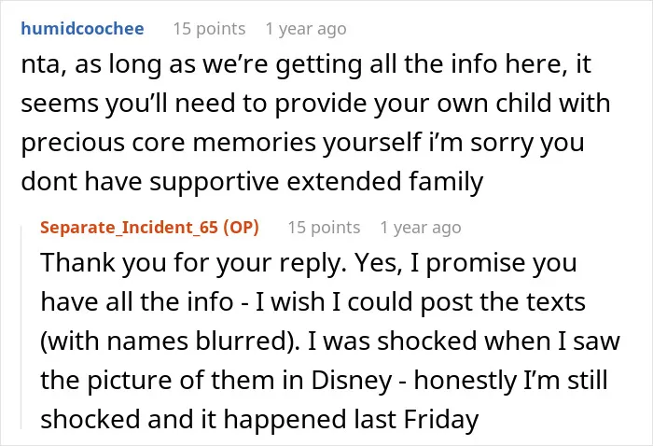653x446 pixels.
Task: Open the OP reply's '1 year ago' timestamp
Action: (x=421, y=228)
